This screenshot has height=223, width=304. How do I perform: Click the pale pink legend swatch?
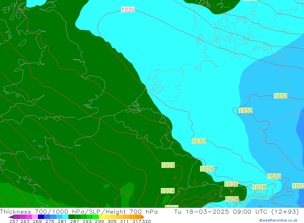click(x=35, y=217)
